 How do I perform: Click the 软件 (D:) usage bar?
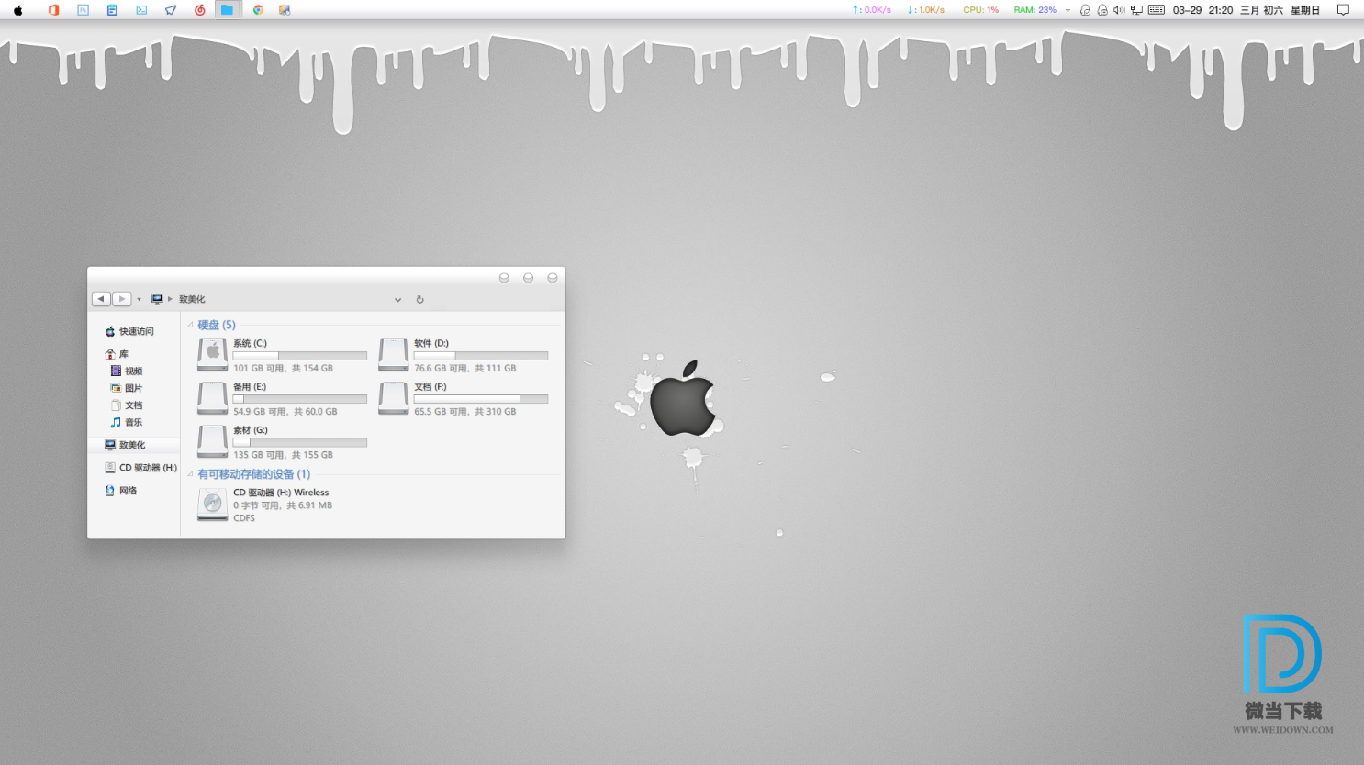click(x=481, y=356)
